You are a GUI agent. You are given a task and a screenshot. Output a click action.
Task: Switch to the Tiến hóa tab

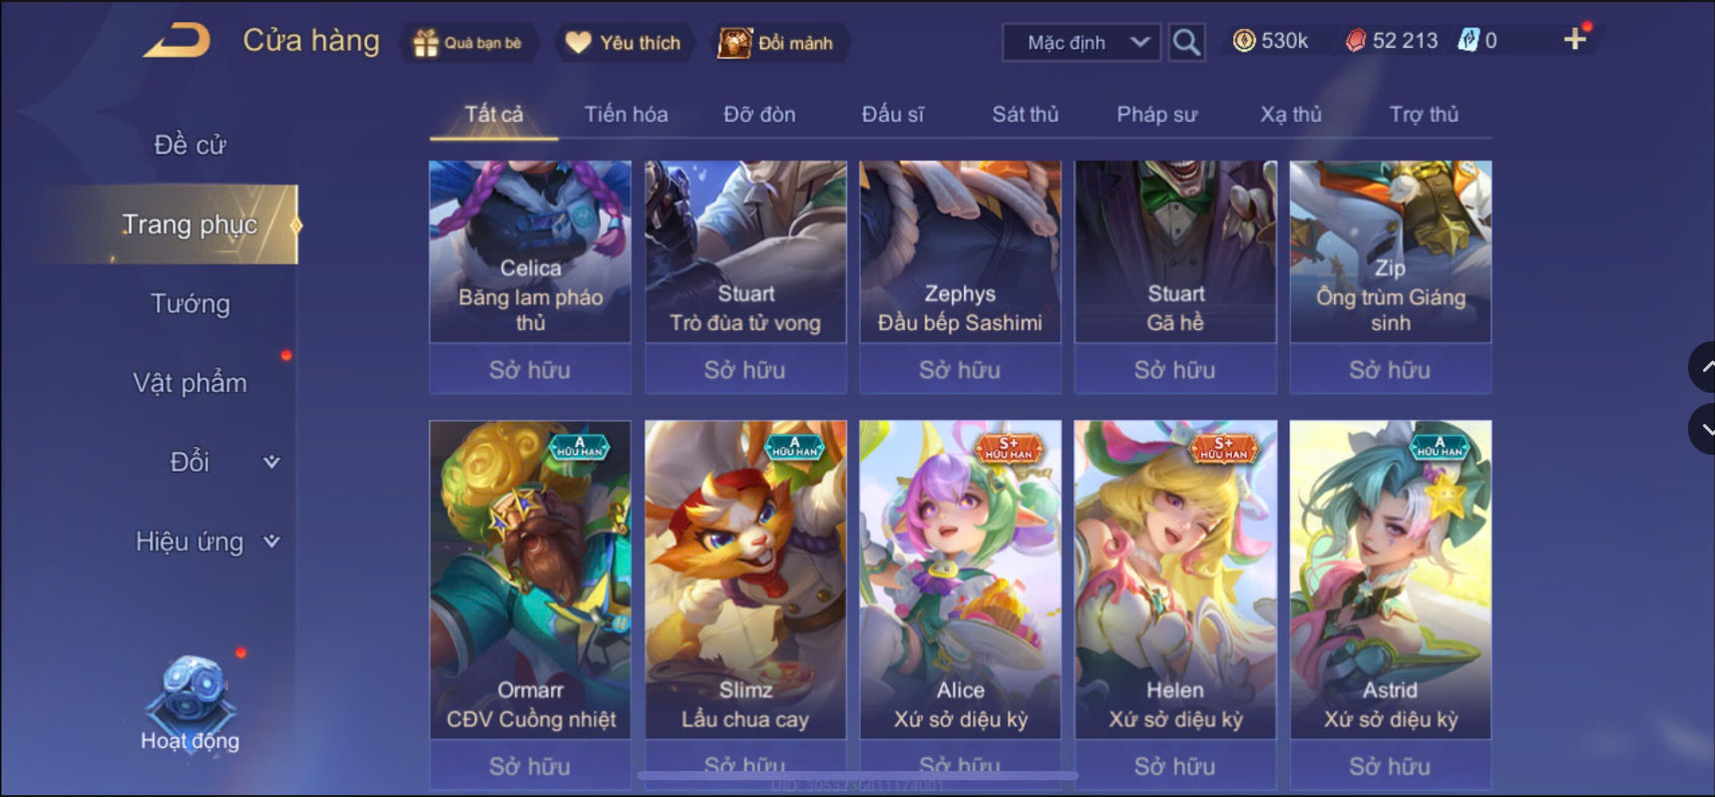pyautogui.click(x=626, y=115)
